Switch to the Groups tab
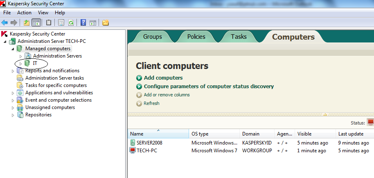374x178 pixels. coord(152,37)
